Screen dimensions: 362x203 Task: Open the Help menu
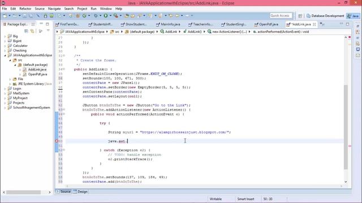pos(119,8)
